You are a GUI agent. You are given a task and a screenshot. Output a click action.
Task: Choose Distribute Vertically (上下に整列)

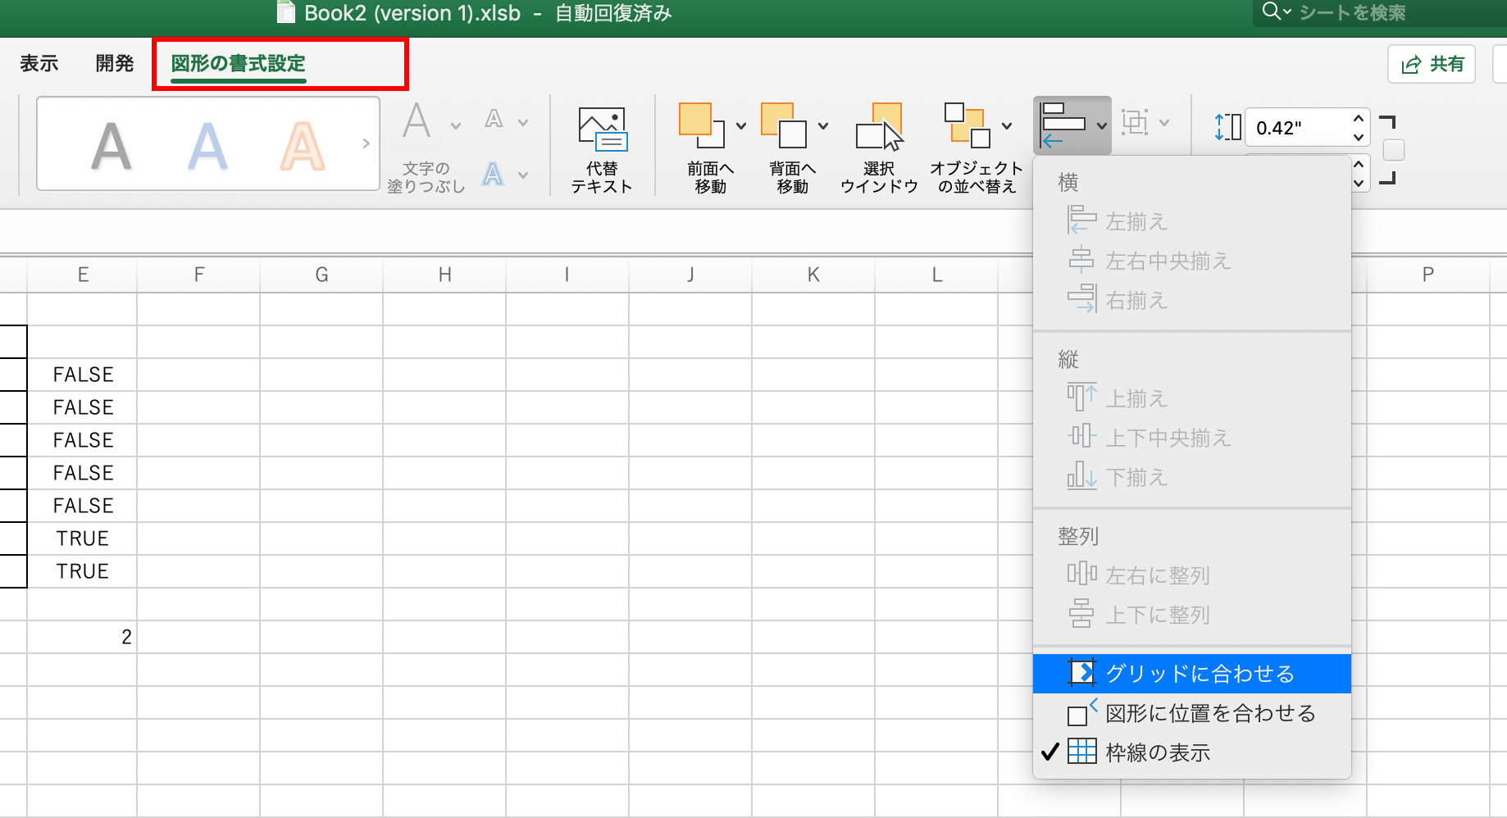1192,615
